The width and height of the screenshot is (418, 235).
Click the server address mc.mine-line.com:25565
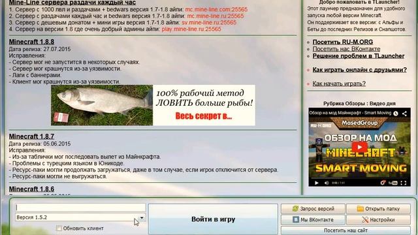(x=216, y=9)
